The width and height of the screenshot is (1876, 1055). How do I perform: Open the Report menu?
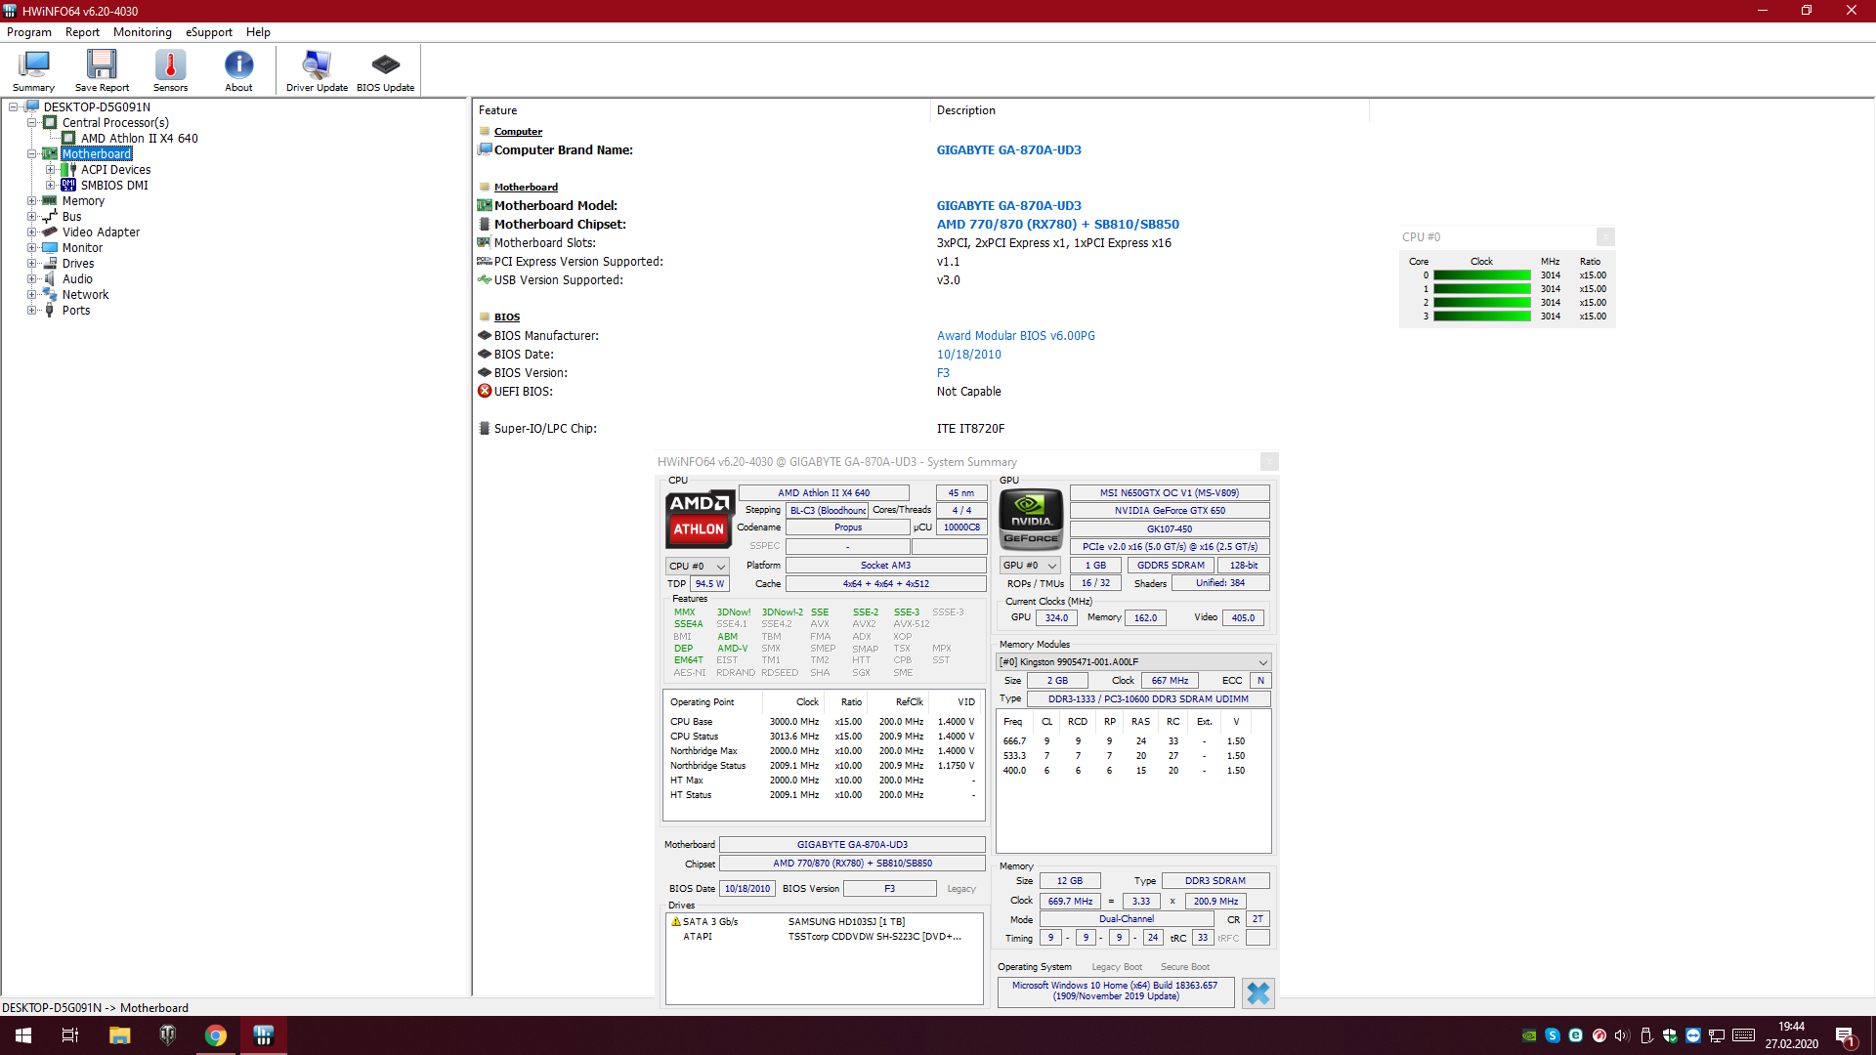(x=82, y=32)
